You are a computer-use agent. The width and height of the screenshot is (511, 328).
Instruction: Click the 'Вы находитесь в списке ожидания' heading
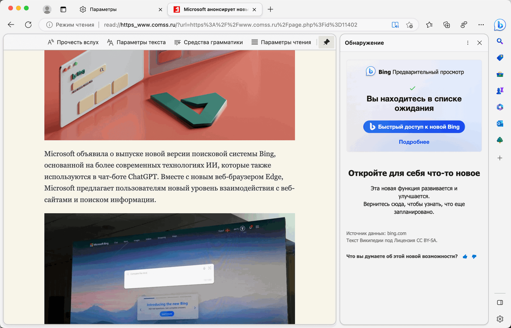pyautogui.click(x=414, y=104)
